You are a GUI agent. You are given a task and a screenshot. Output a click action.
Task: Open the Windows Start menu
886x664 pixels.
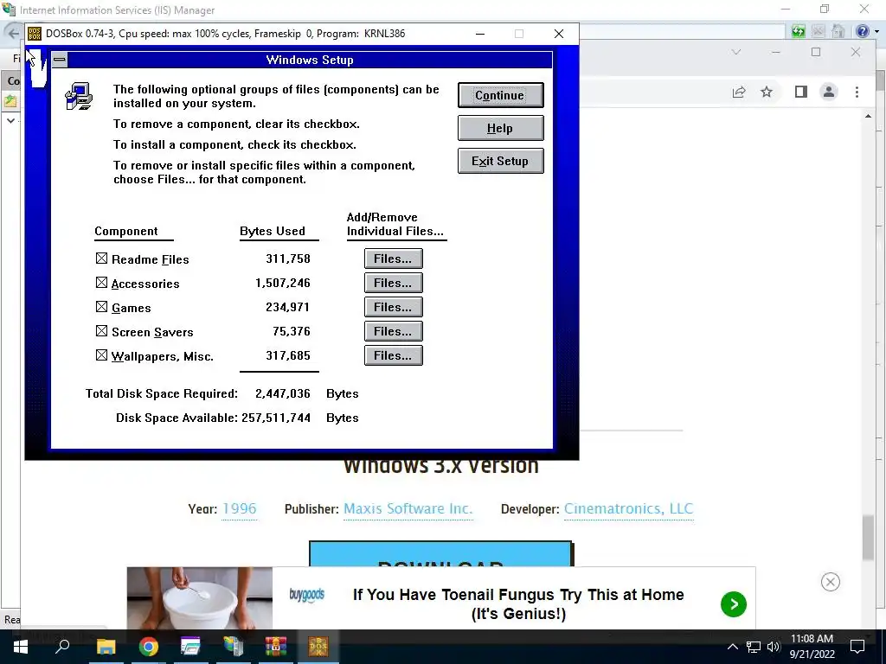[21, 647]
